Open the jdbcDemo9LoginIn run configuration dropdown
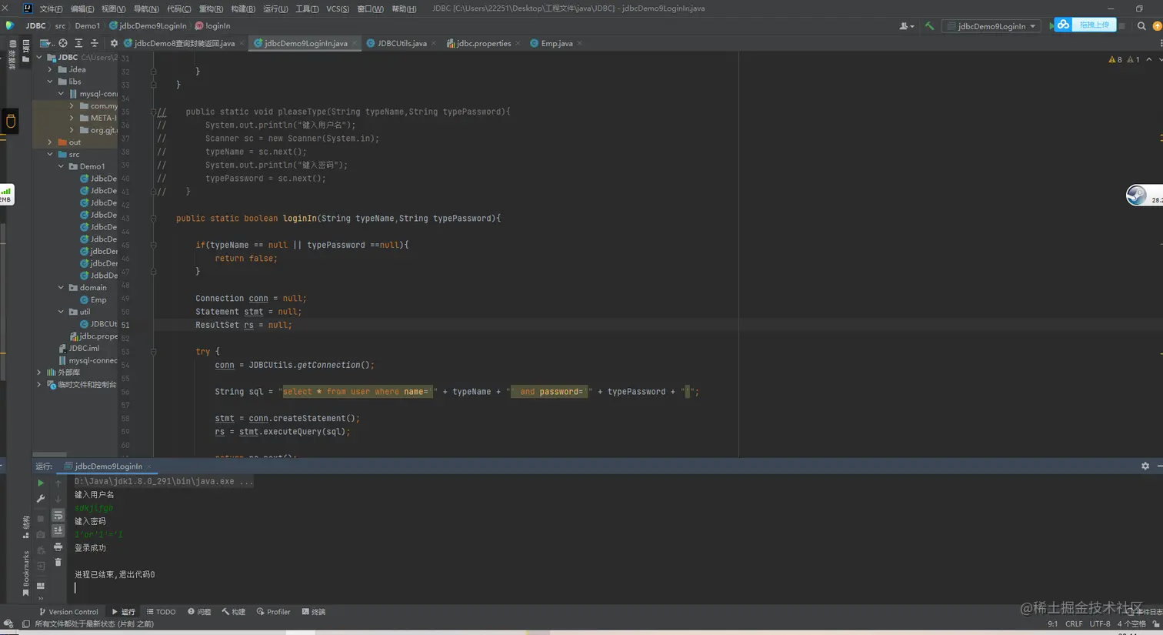 tap(991, 26)
